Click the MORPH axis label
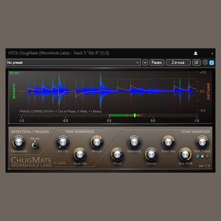221x221 pixels. (x=14, y=91)
